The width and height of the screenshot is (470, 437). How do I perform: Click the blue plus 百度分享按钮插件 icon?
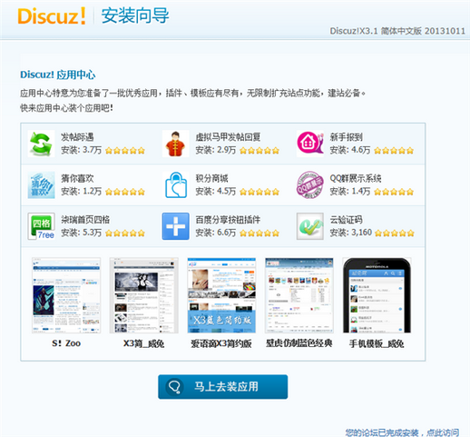tap(176, 226)
